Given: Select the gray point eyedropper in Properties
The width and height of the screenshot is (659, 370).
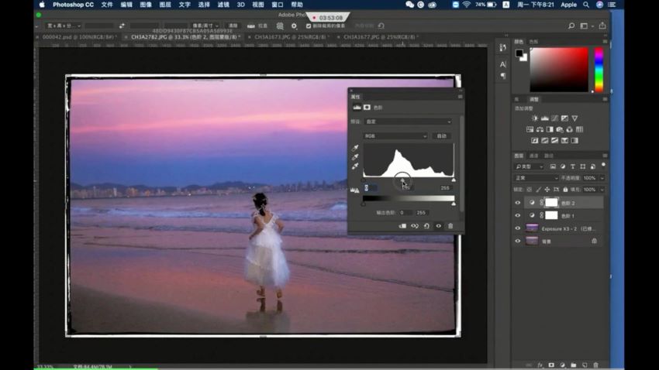Looking at the screenshot, I should (x=355, y=157).
